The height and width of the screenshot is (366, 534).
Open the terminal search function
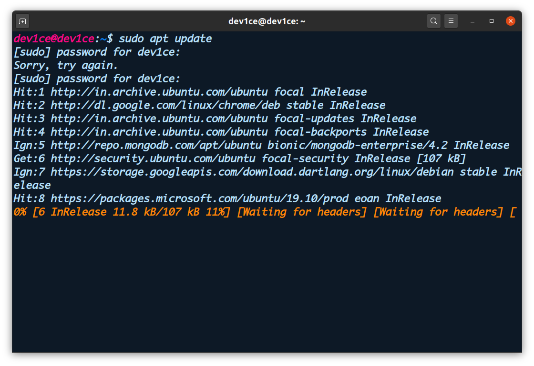pos(433,20)
